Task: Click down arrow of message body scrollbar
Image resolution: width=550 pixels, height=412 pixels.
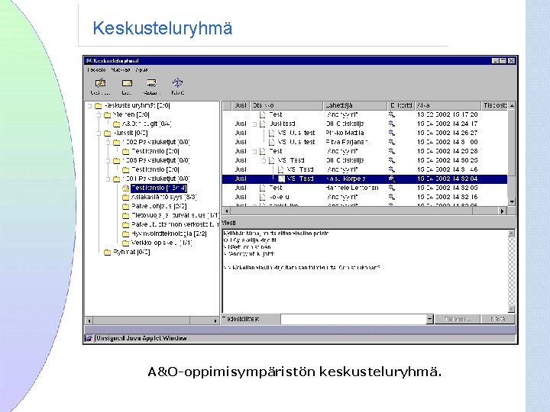Action: (x=511, y=309)
